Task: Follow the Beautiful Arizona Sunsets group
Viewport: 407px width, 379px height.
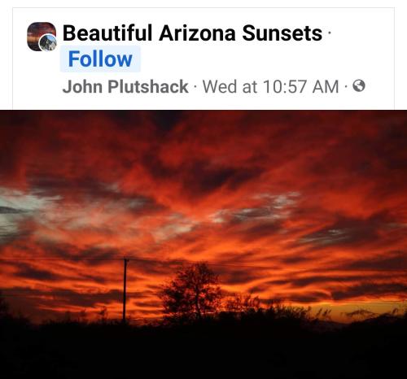Action: tap(100, 59)
